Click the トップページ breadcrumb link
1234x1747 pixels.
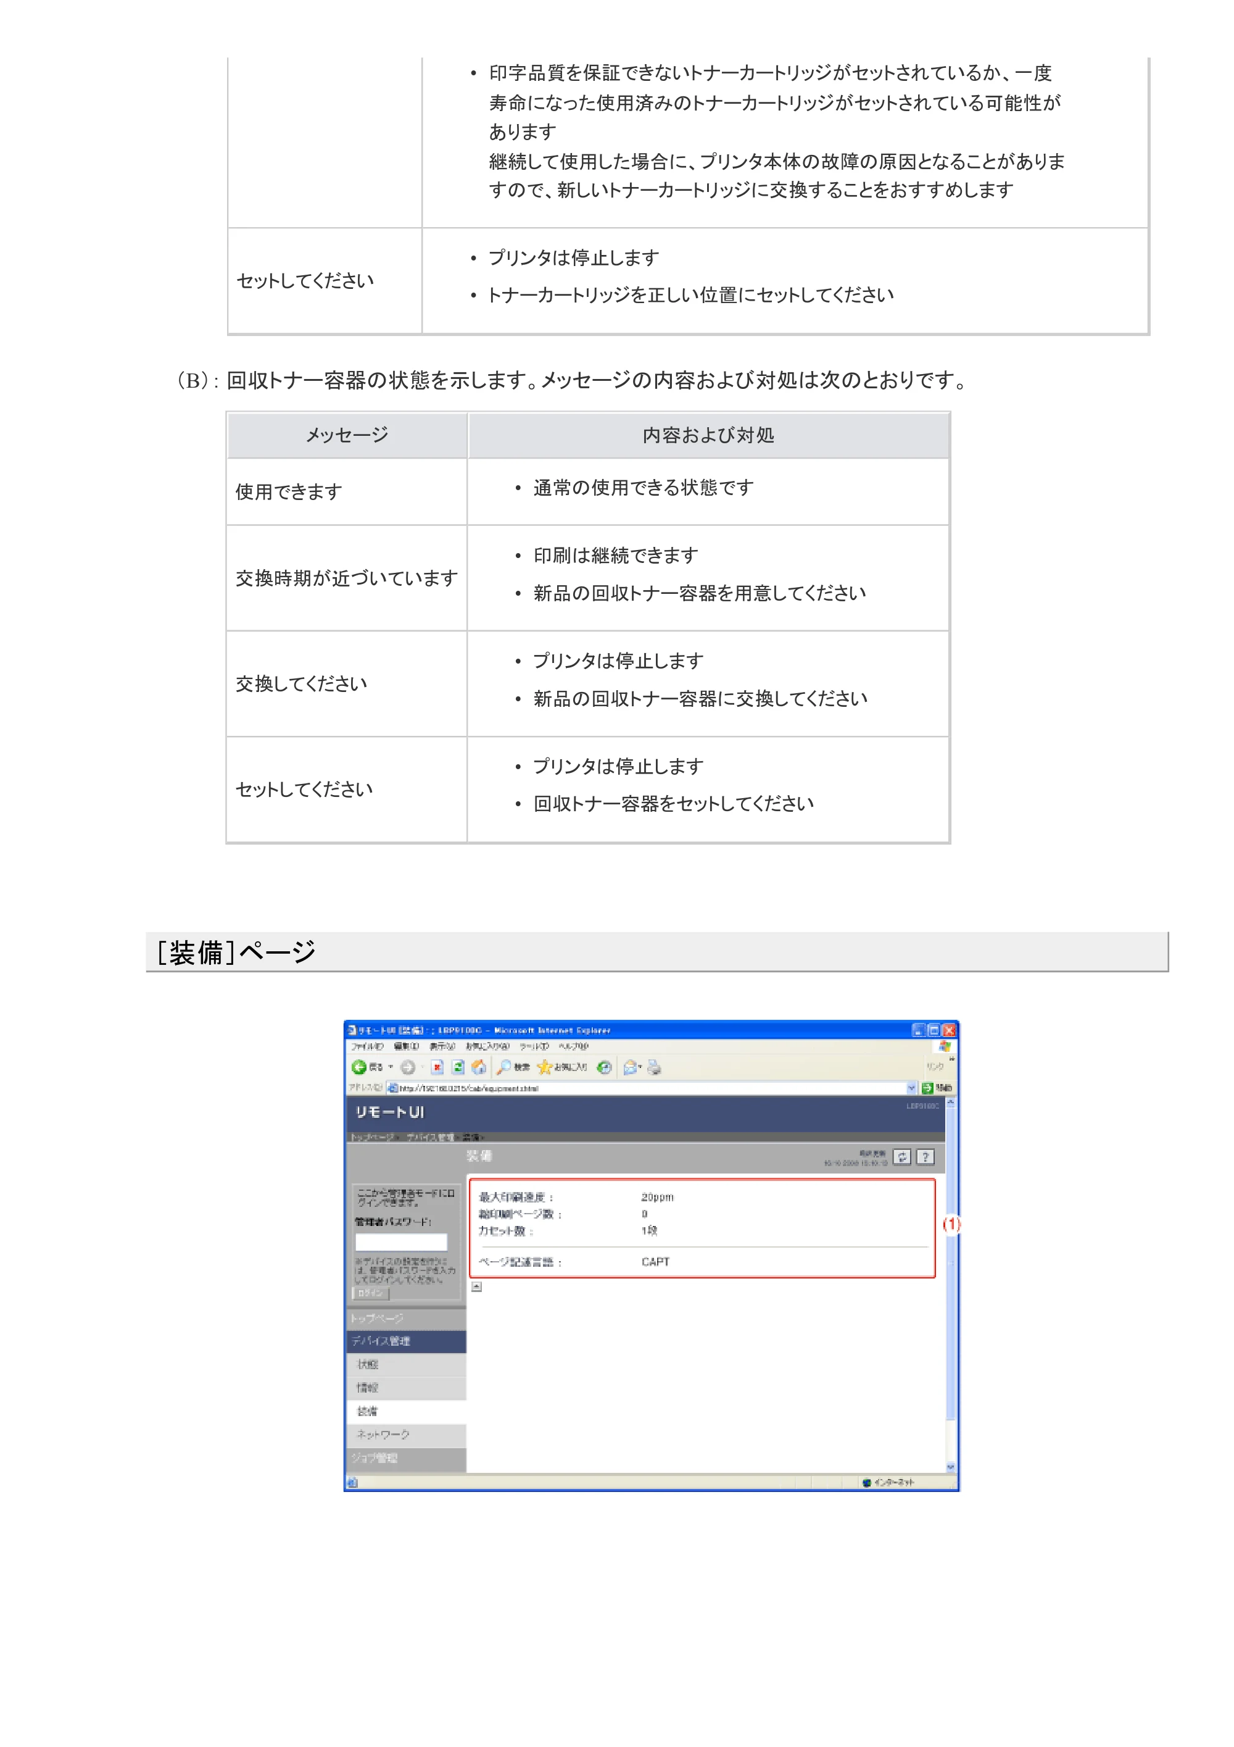pos(372,1138)
